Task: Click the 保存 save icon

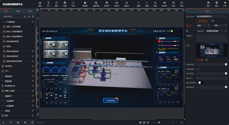Action: coord(208,3)
